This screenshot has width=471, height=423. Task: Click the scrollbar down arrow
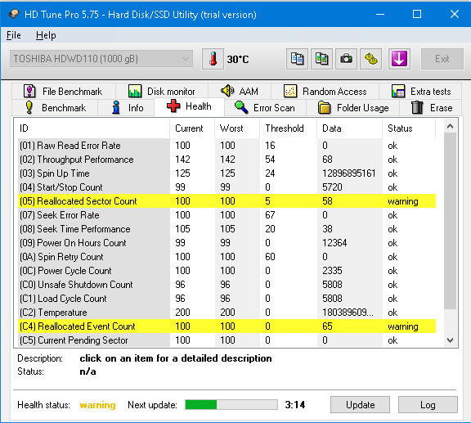click(x=450, y=340)
